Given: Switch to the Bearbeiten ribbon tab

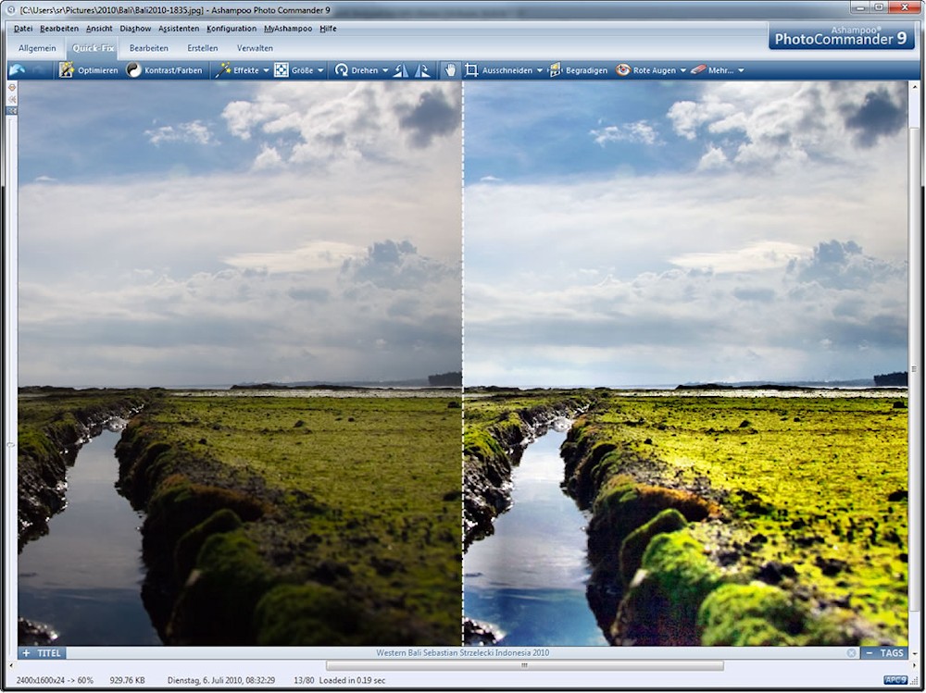Looking at the screenshot, I should tap(149, 48).
